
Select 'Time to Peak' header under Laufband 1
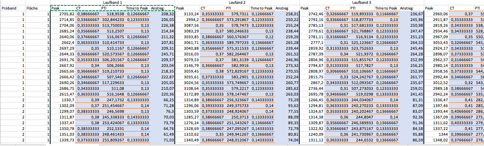tap(137, 8)
